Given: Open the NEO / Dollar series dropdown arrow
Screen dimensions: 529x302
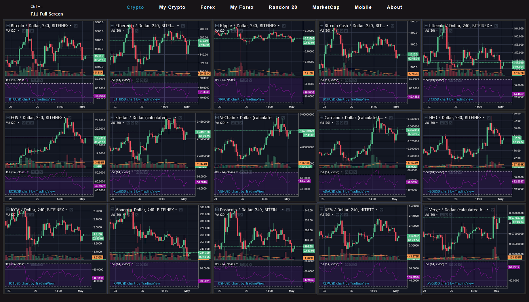Looking at the screenshot, I should tap(484, 118).
